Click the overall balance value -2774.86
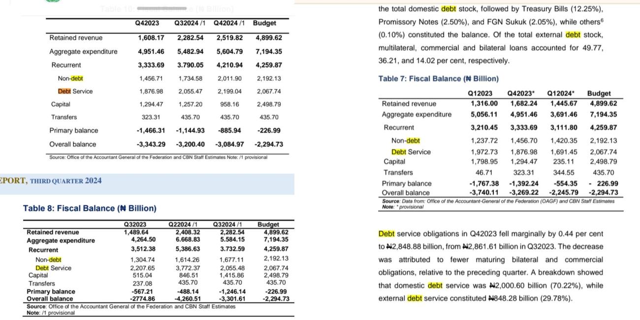640x320 pixels. 142,298
